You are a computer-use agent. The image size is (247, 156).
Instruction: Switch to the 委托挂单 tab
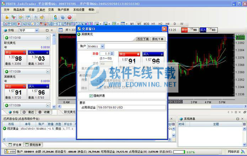(x=33, y=145)
